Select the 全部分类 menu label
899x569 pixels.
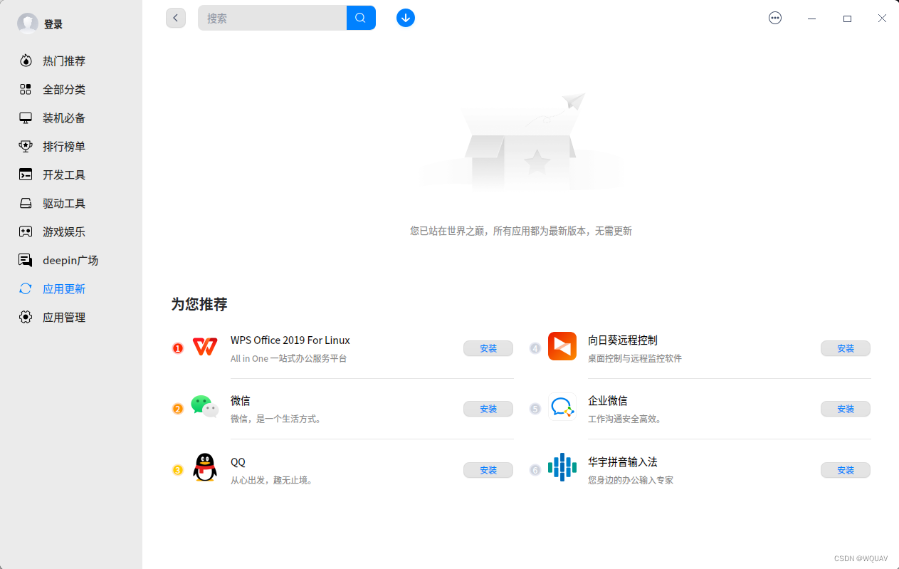[x=64, y=90]
